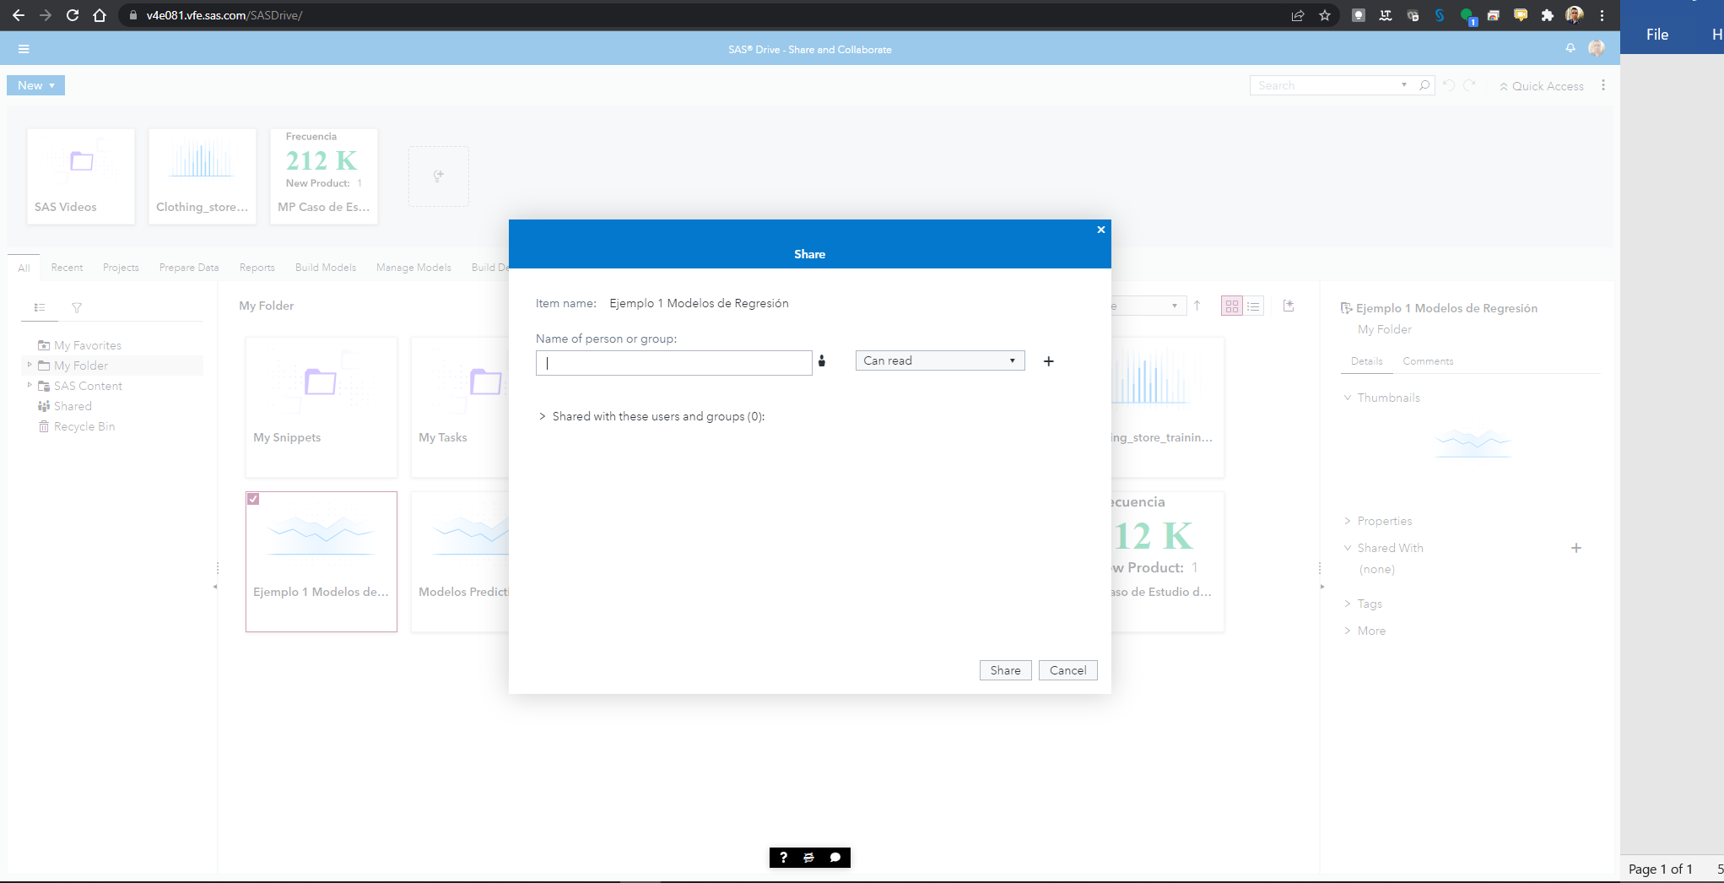Open the search magnifier icon

[1424, 85]
